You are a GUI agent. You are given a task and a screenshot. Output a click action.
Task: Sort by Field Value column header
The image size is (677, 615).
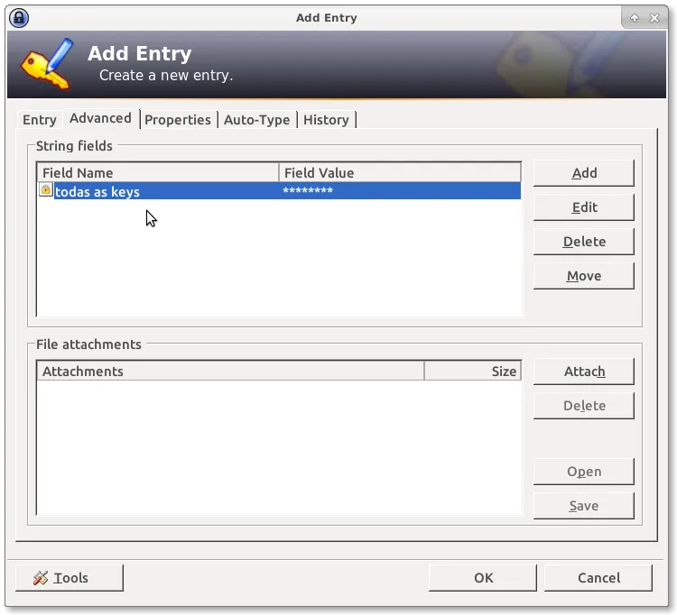[x=400, y=173]
